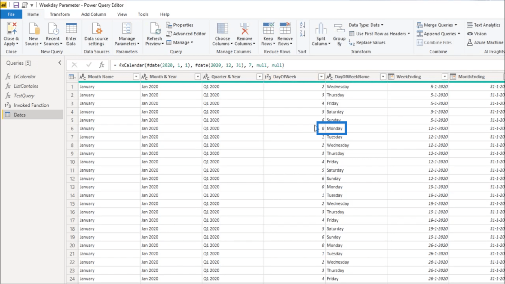Open query Properties
This screenshot has width=505, height=284.
point(180,25)
